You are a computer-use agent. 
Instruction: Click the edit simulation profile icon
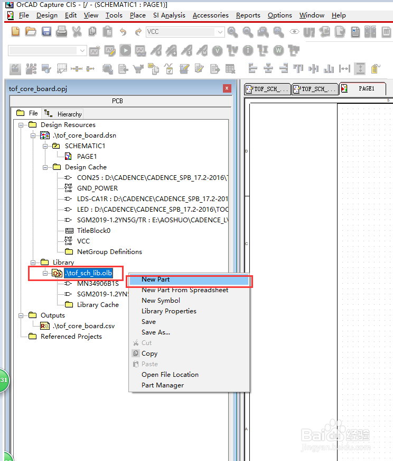click(110, 51)
